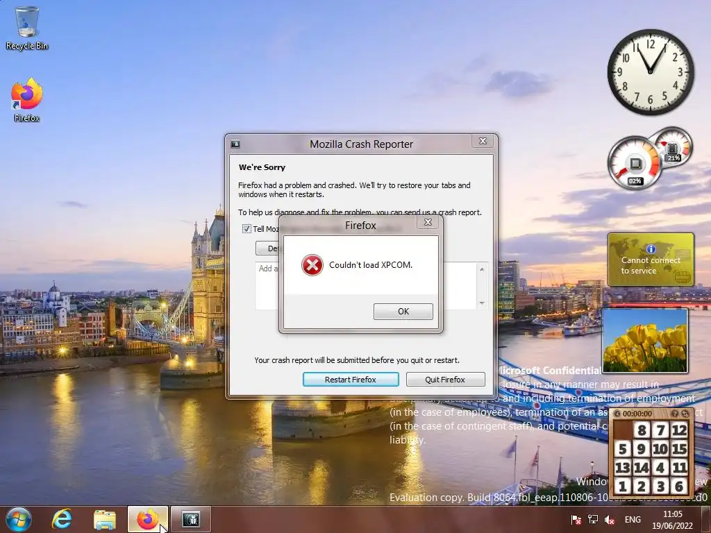Dismiss the XPCOM error using the close X
Screen dimensions: 711x533
(x=428, y=222)
